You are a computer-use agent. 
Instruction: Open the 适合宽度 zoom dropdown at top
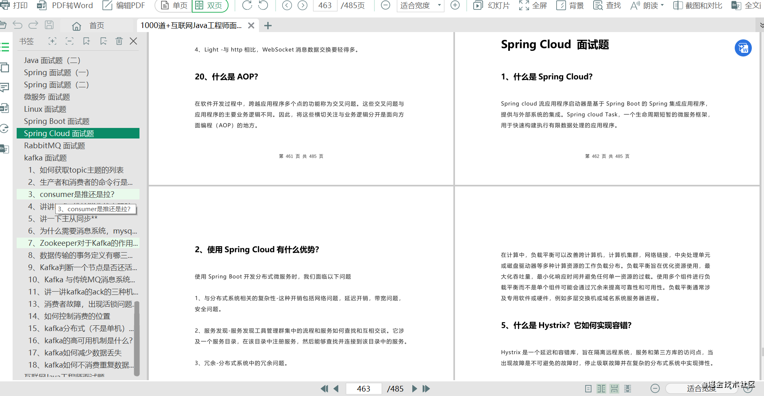click(420, 5)
